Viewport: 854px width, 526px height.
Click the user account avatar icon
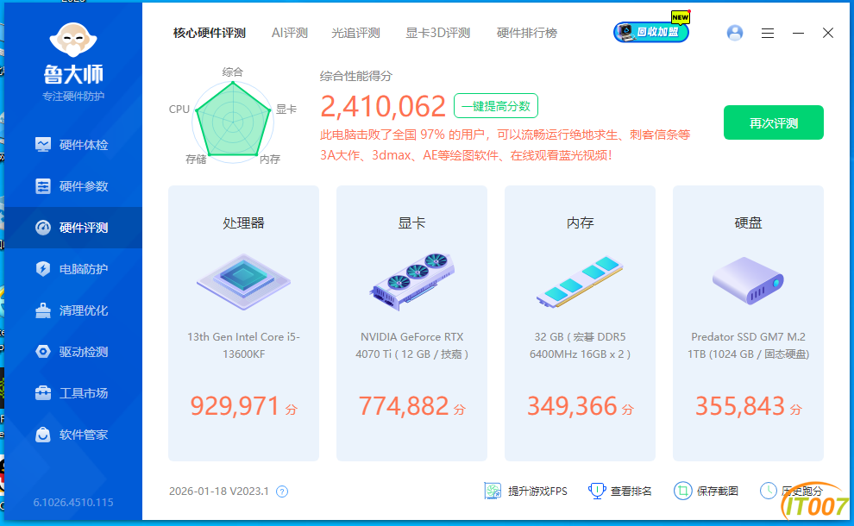point(735,33)
